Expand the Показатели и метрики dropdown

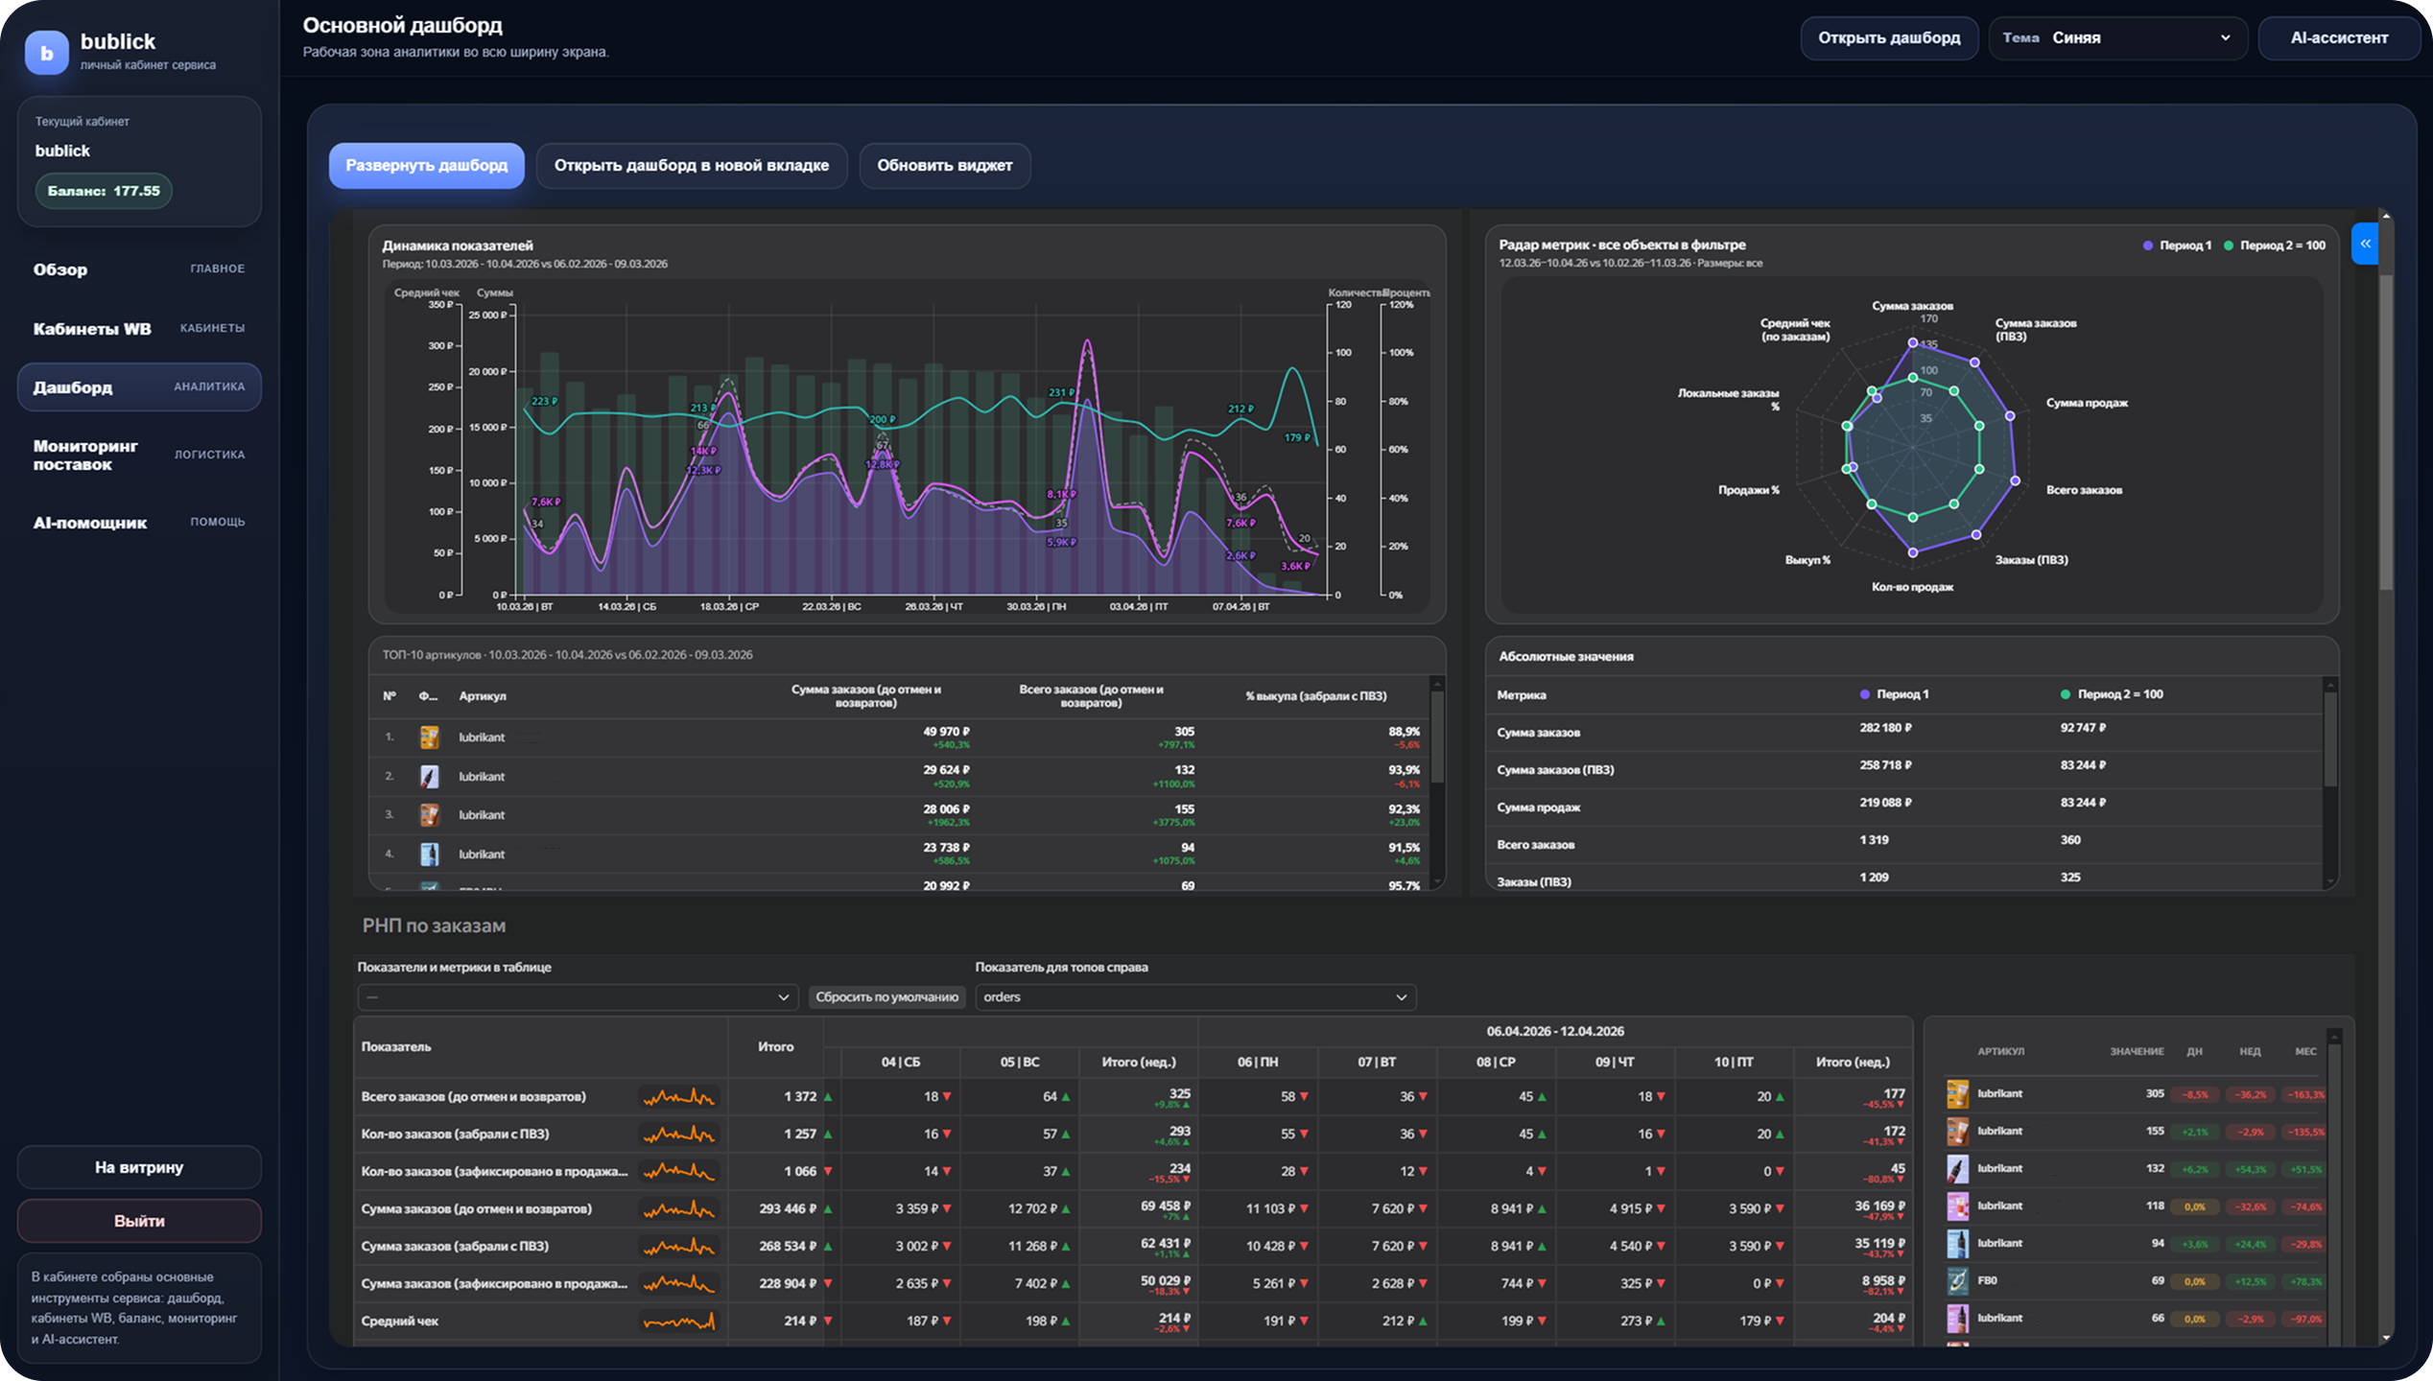(577, 997)
